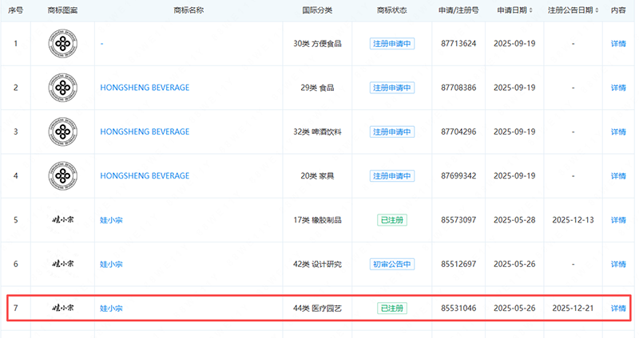Image resolution: width=639 pixels, height=338 pixels.
Task: Open HONGSHENG BEVERAGE link in the 32类 啤酒饮料 row
Action: [x=145, y=132]
